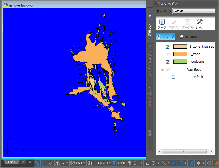Select the マップ エクスプローラ side tab
Image resolution: width=219 pixels, height=168 pixels.
tap(150, 61)
